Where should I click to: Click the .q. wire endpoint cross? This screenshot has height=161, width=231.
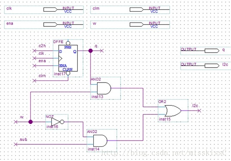click(x=102, y=51)
